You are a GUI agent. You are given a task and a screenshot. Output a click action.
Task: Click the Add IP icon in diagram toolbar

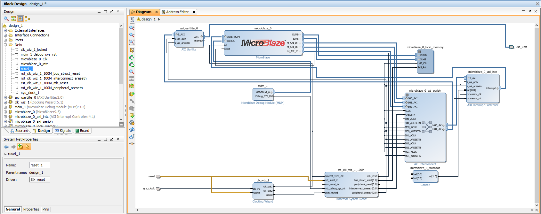(x=132, y=94)
